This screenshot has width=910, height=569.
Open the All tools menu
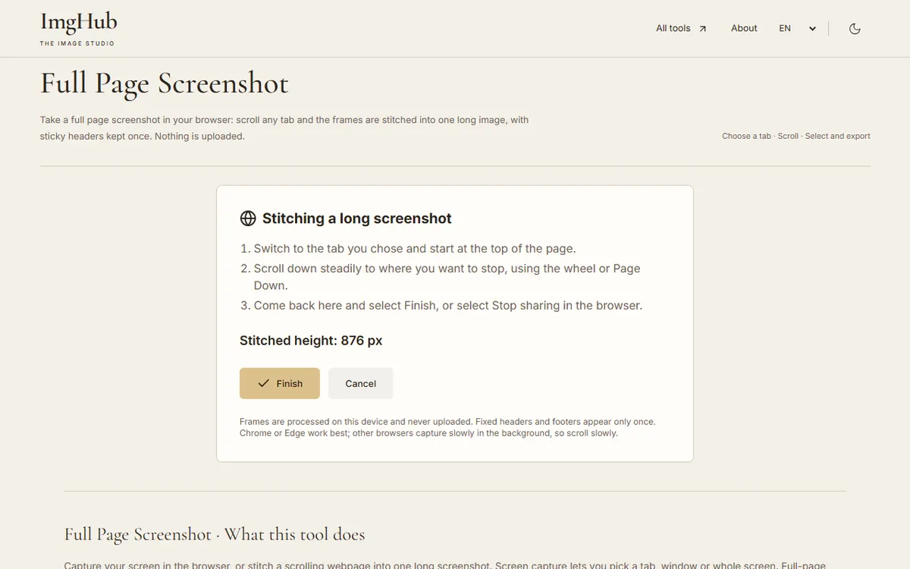point(681,28)
